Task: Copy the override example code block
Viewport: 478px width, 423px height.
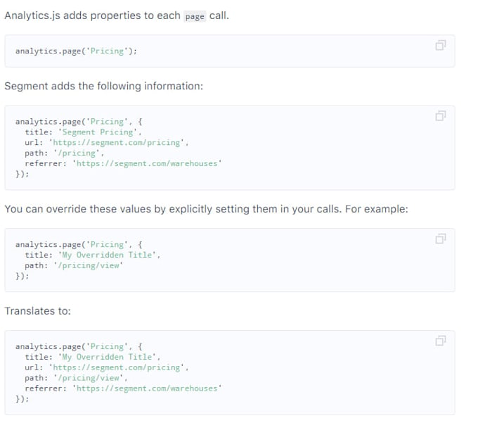Action: (440, 239)
